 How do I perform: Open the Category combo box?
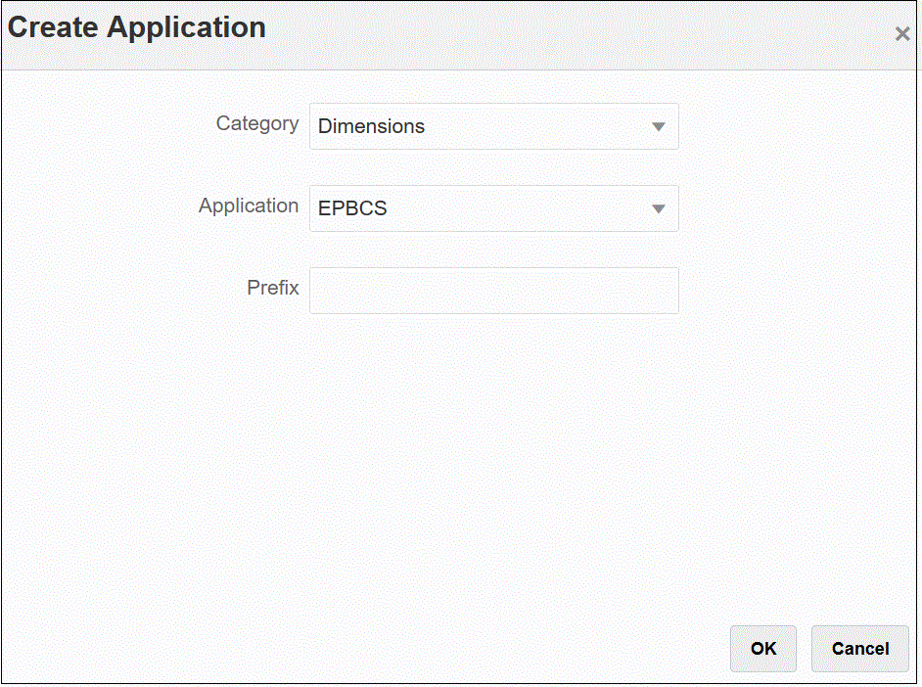click(493, 127)
